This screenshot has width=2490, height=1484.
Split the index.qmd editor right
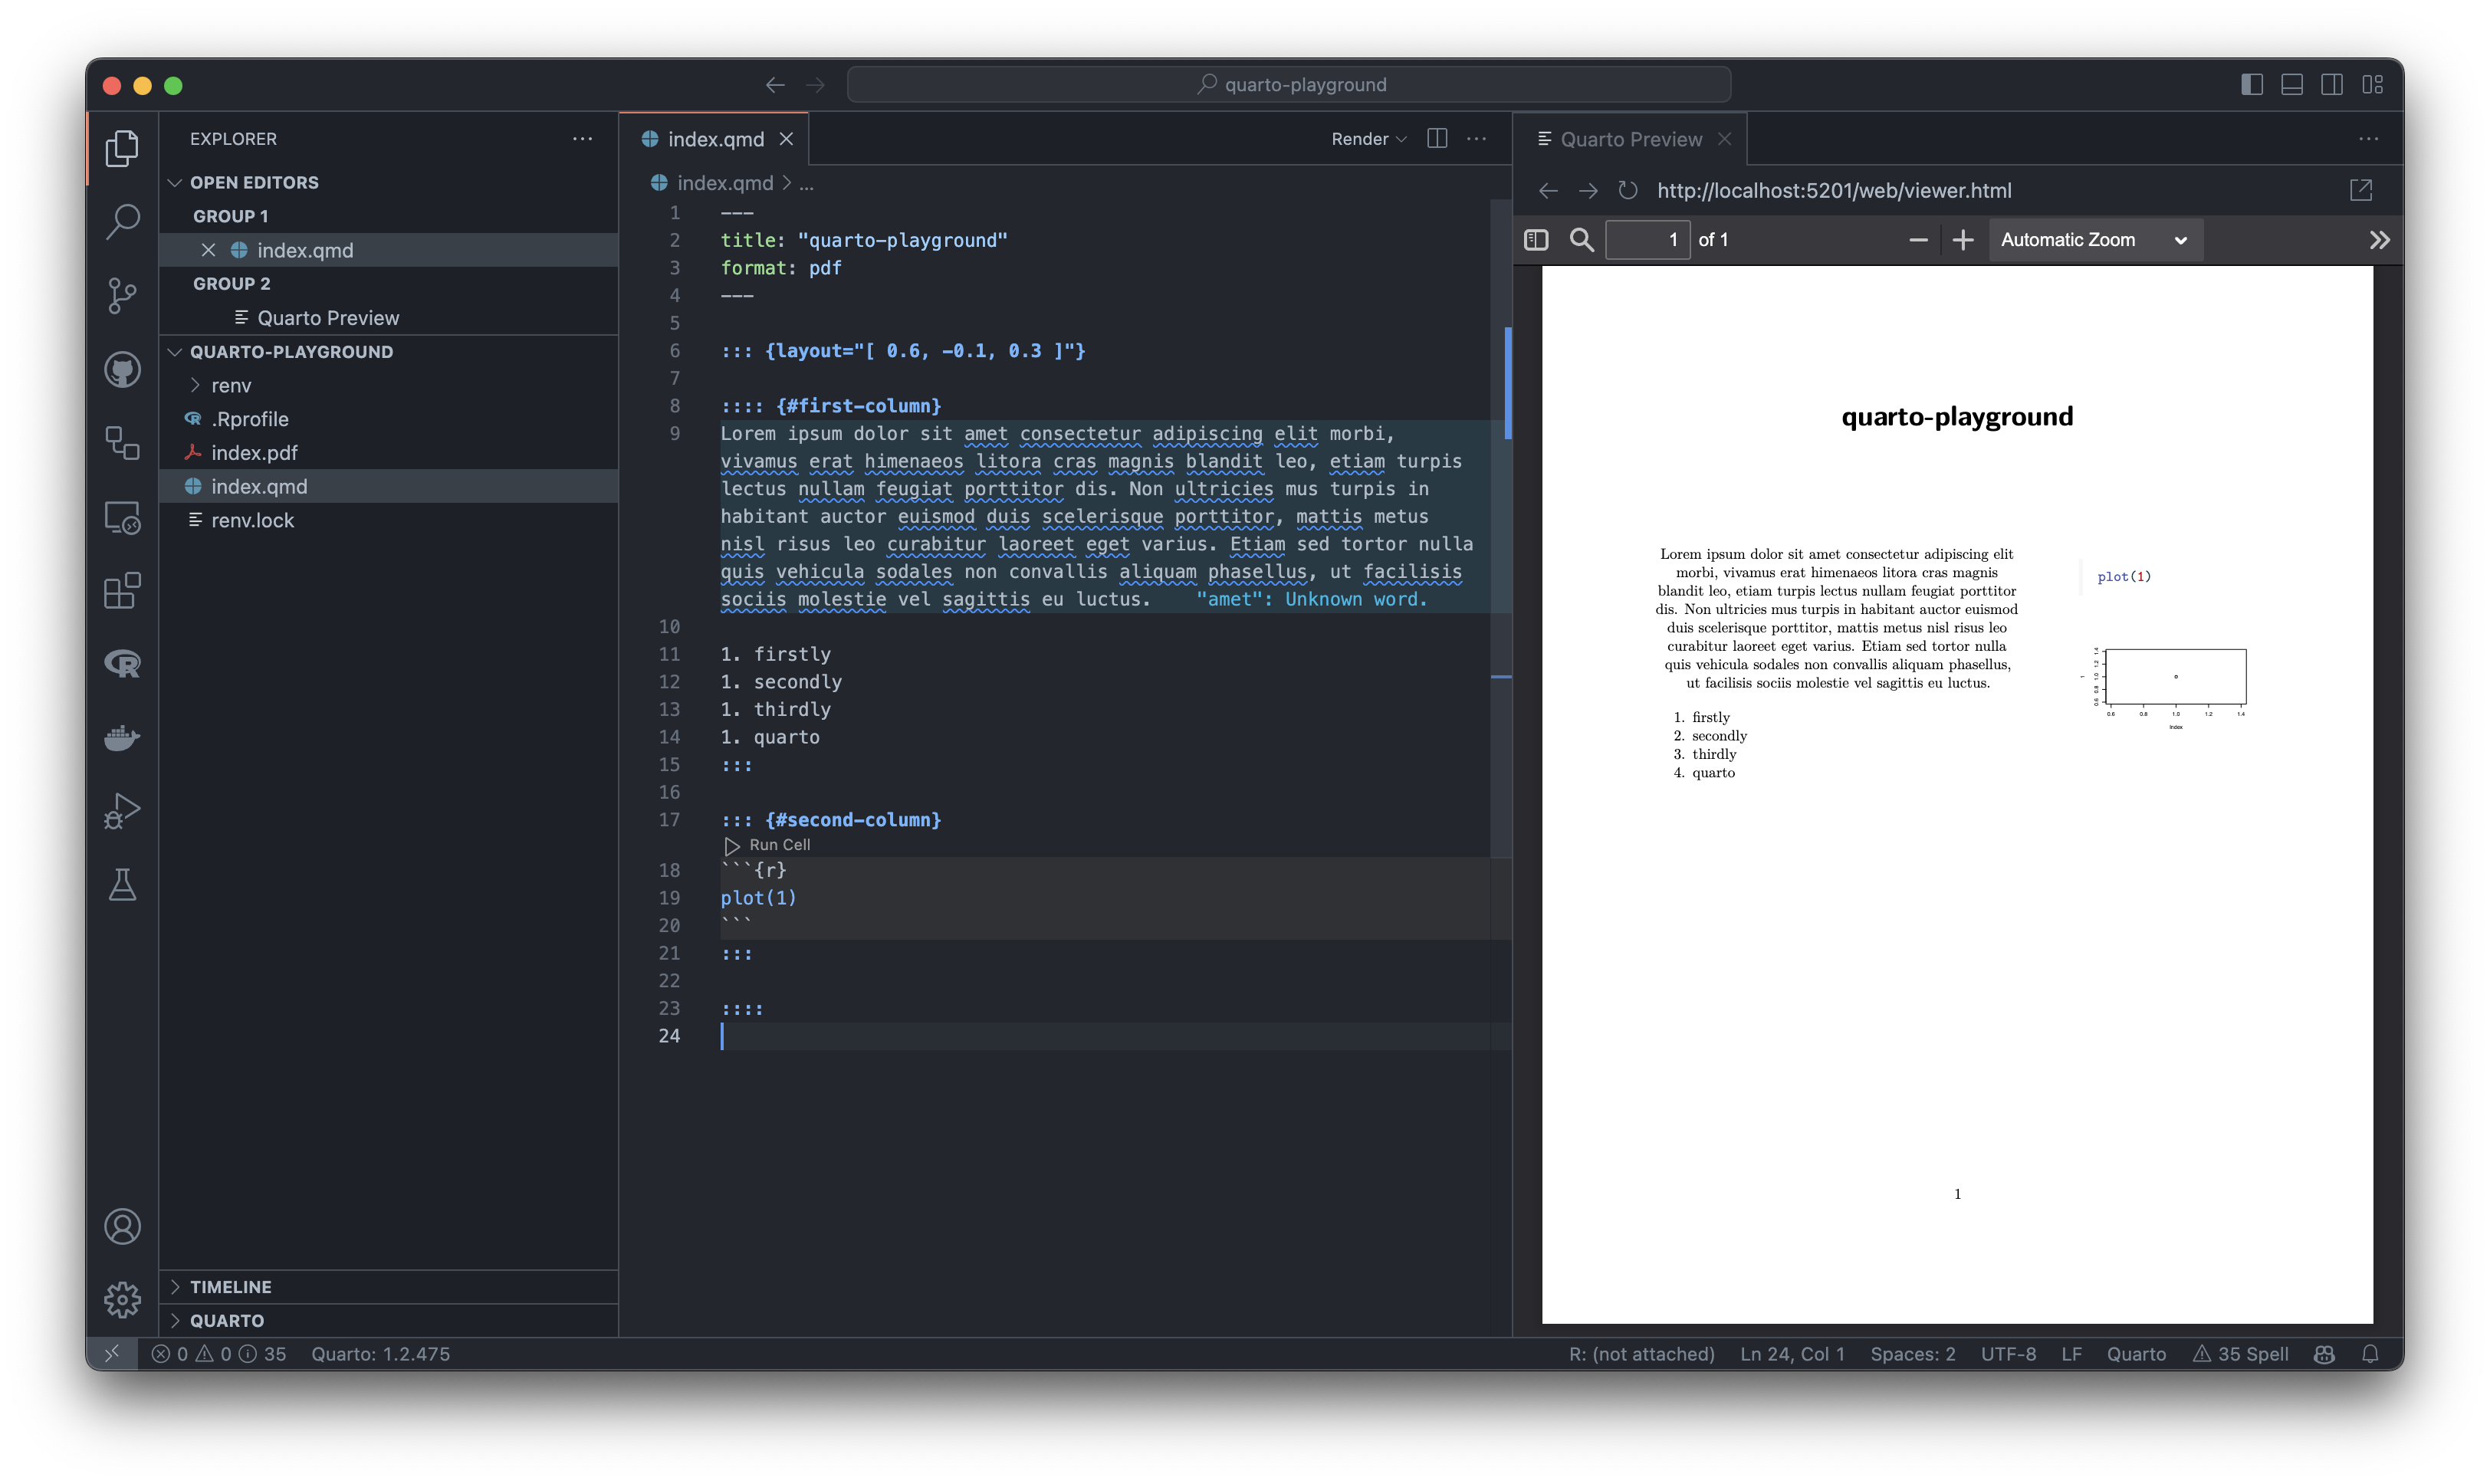pyautogui.click(x=1437, y=139)
